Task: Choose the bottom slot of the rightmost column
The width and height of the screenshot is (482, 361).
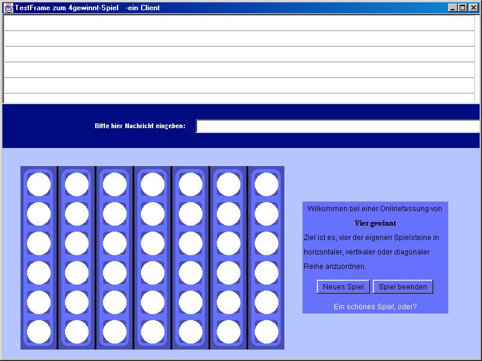Action: tap(266, 332)
